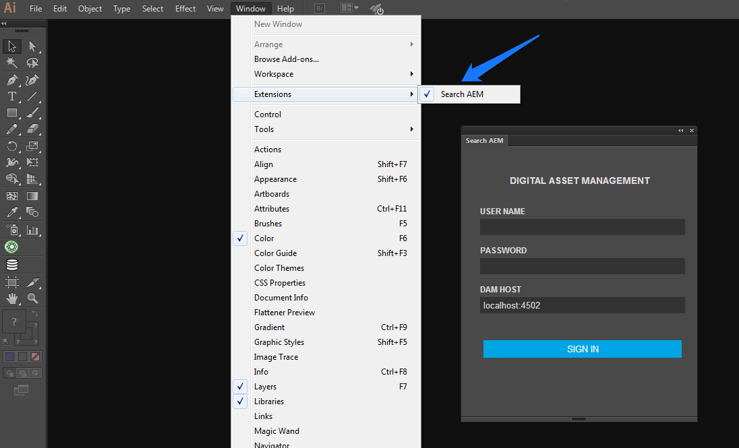The width and height of the screenshot is (739, 448).
Task: Change the screen mode
Action: coord(21,390)
